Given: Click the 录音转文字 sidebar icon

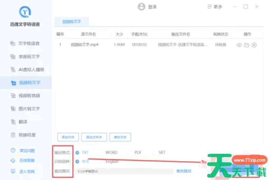Looking at the screenshot, I should 13,56.
